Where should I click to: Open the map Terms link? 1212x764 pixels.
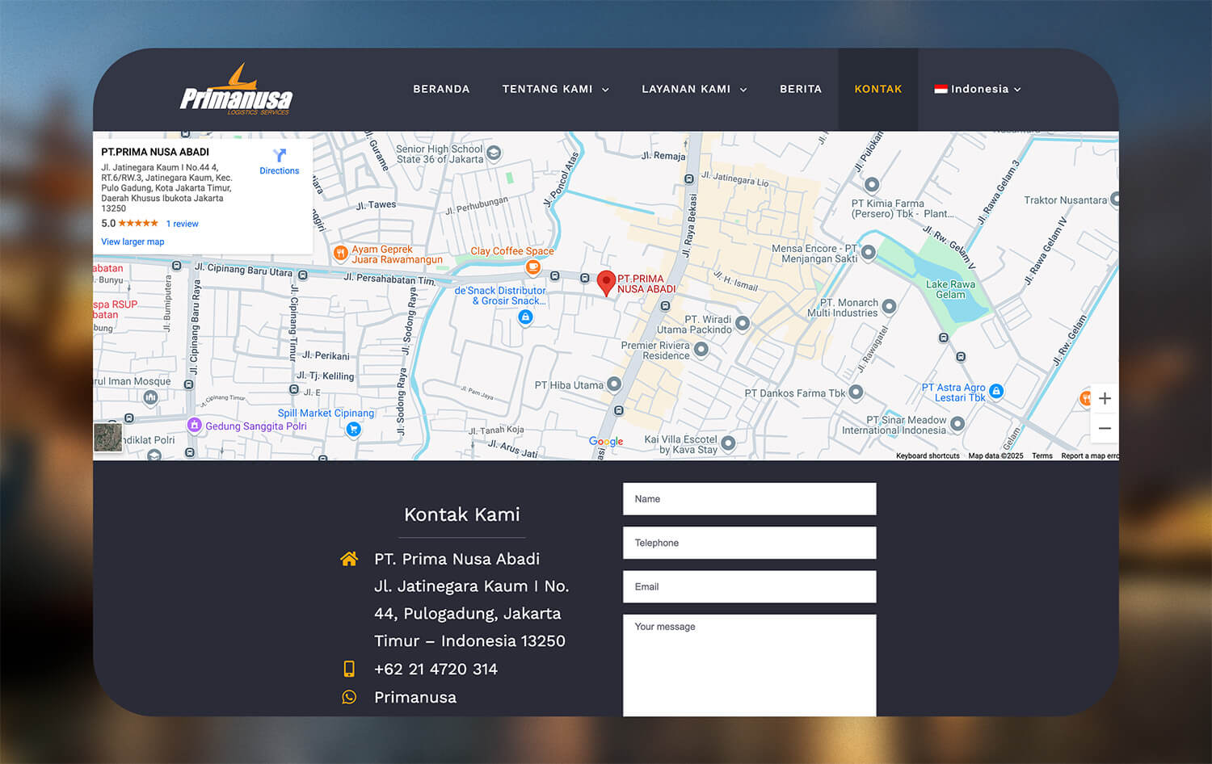point(1042,455)
